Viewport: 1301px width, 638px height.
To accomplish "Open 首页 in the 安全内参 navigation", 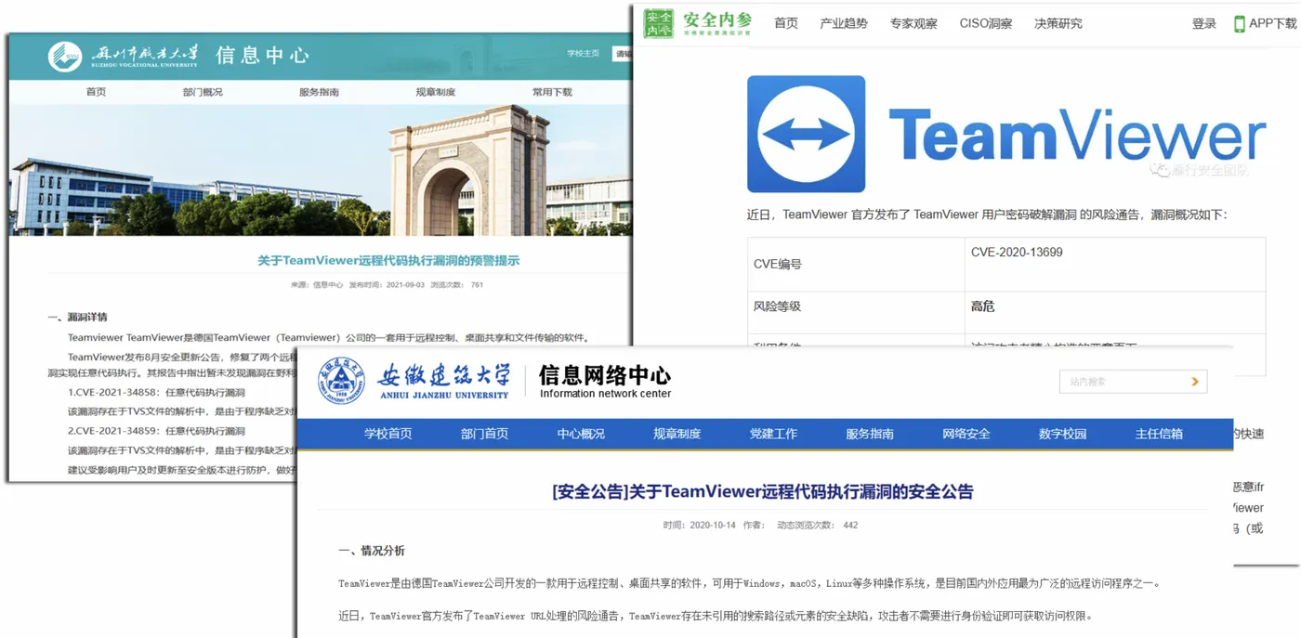I will coord(786,23).
